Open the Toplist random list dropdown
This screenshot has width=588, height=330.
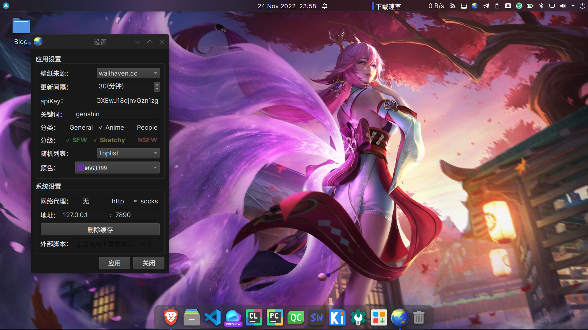click(128, 153)
